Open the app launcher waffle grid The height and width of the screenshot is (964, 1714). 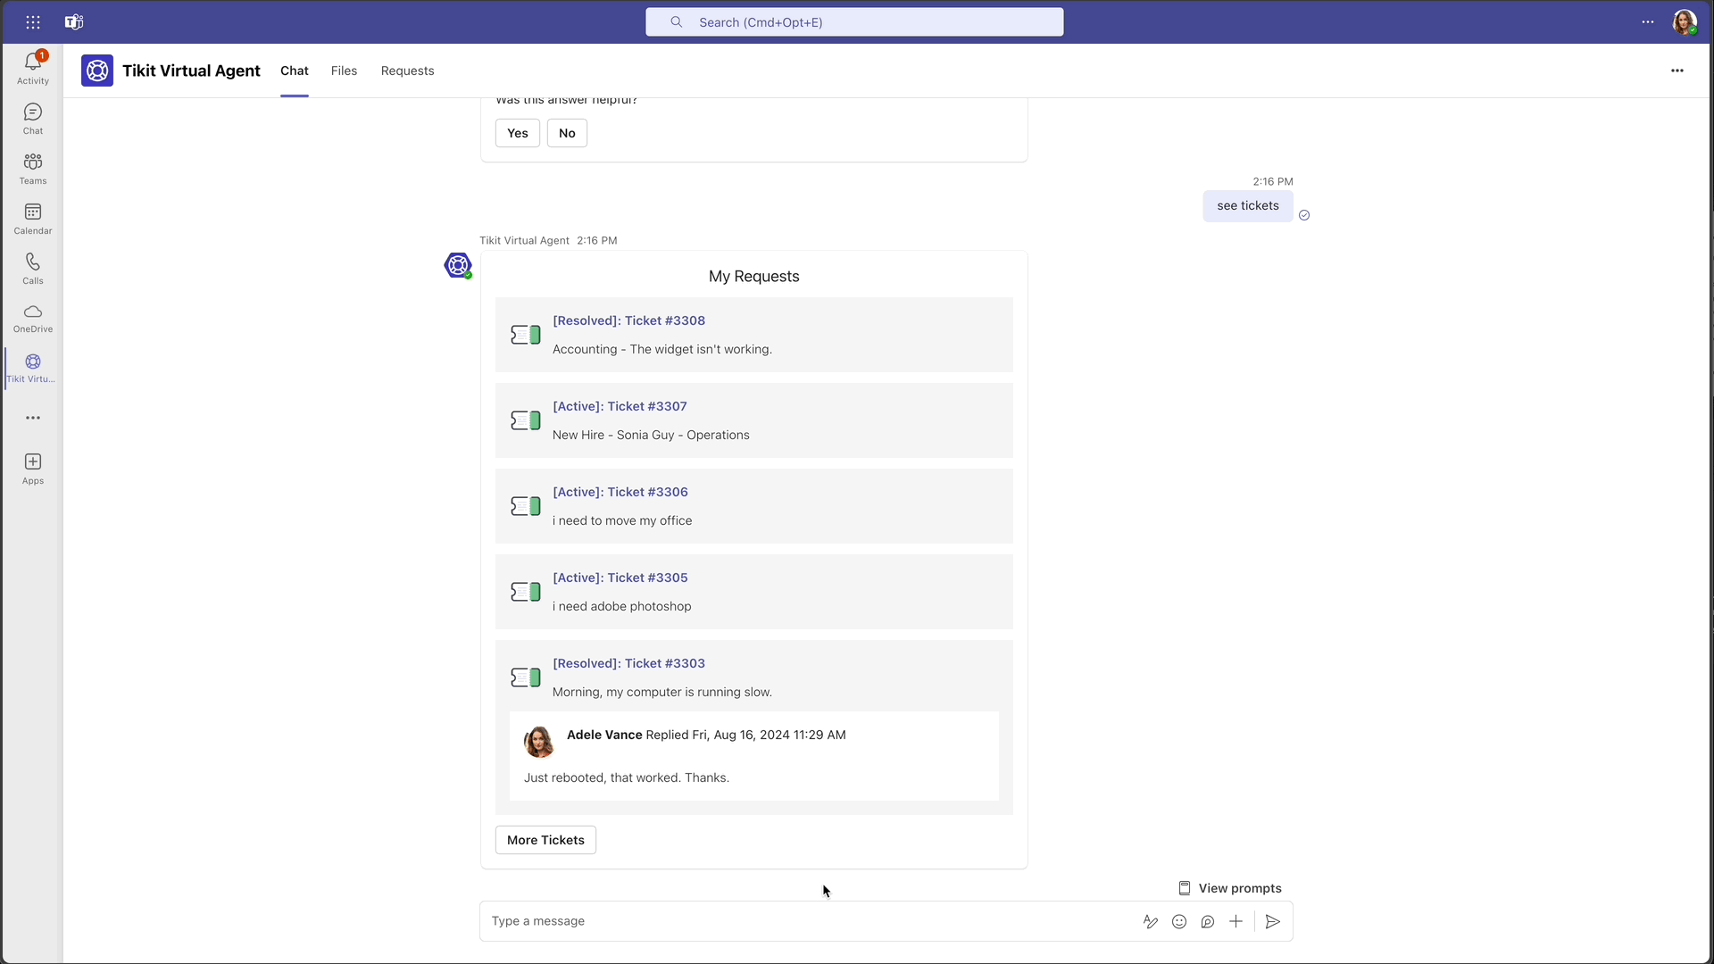click(33, 22)
